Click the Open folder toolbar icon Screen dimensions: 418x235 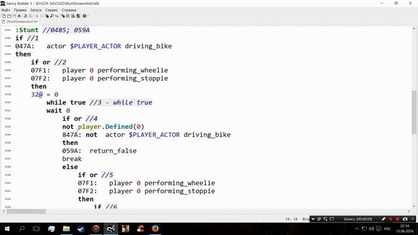[x=9, y=16]
